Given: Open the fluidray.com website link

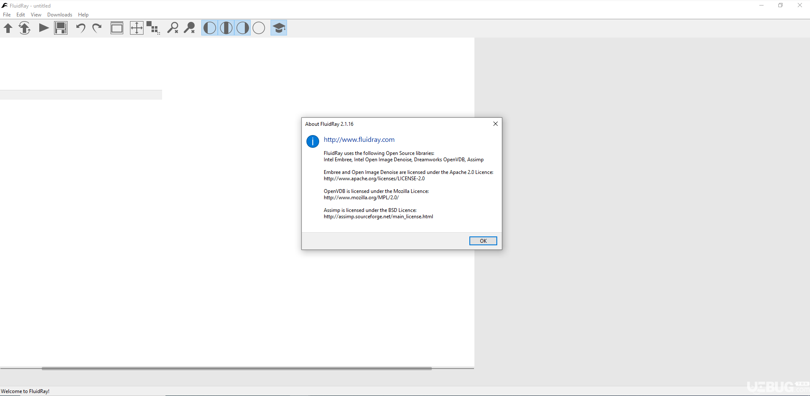Looking at the screenshot, I should pyautogui.click(x=359, y=140).
